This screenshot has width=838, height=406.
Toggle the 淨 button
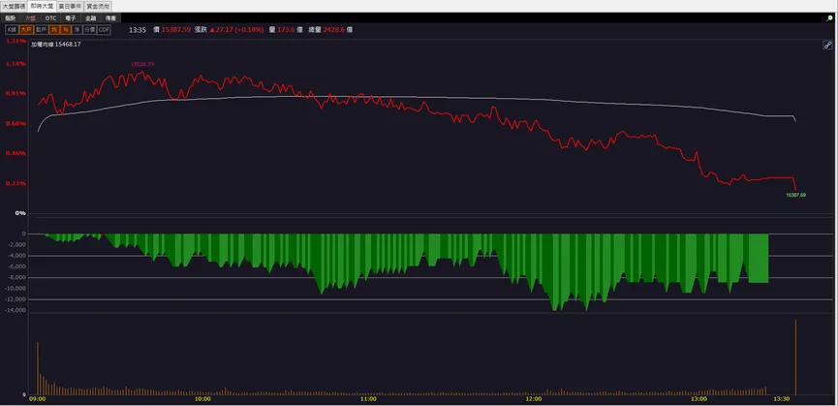point(77,30)
